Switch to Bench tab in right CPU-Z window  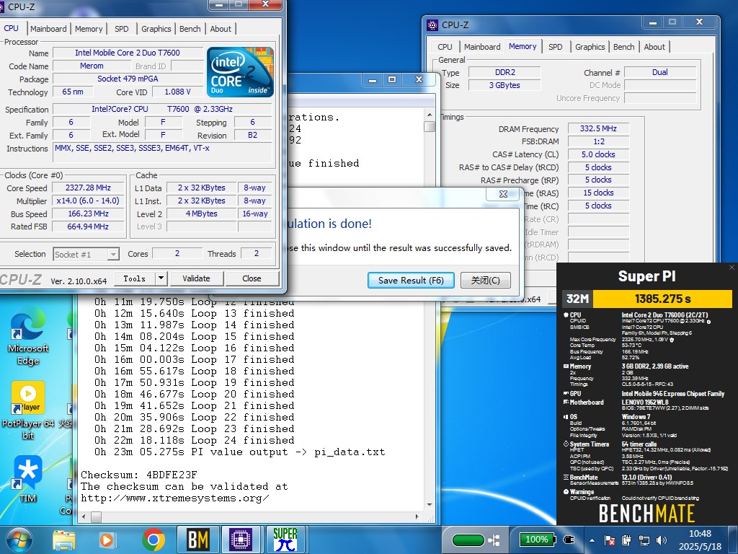tap(623, 47)
